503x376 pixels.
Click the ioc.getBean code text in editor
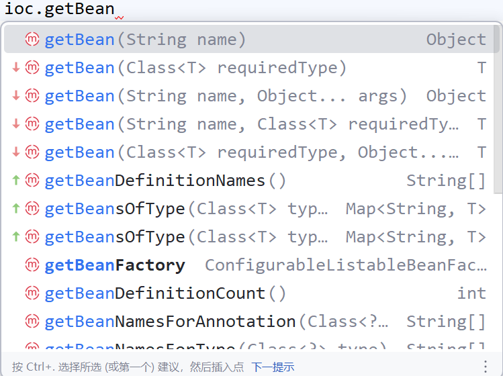pyautogui.click(x=59, y=9)
